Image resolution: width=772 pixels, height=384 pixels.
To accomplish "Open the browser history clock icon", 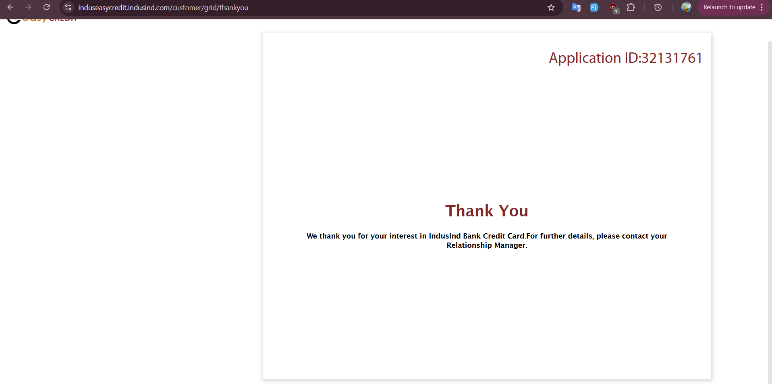I will coord(658,7).
